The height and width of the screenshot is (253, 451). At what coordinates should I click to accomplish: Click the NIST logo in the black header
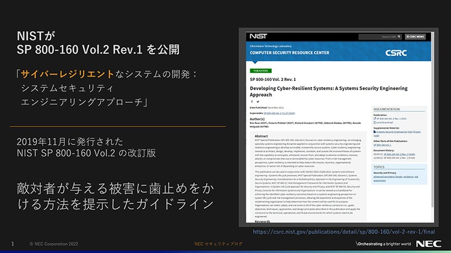click(259, 36)
